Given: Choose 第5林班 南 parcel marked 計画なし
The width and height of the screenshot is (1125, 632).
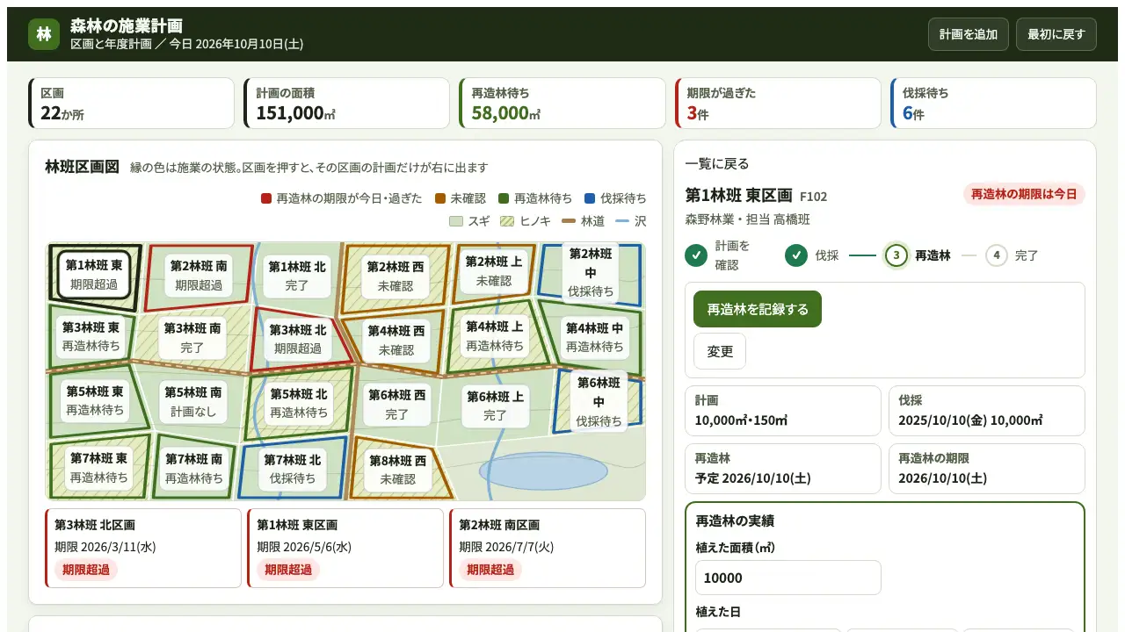Looking at the screenshot, I should [193, 402].
